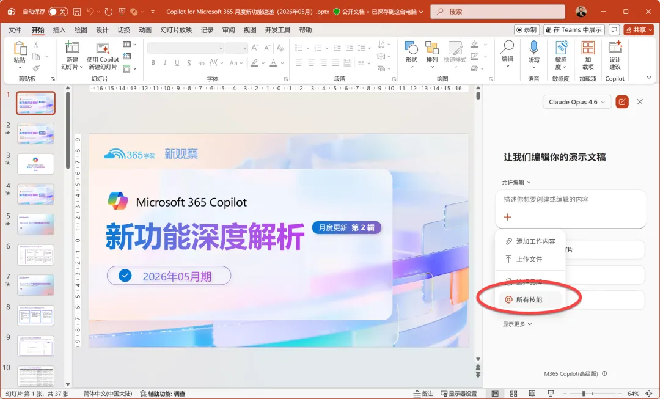Open the Paste clipboard icon

coord(20,48)
